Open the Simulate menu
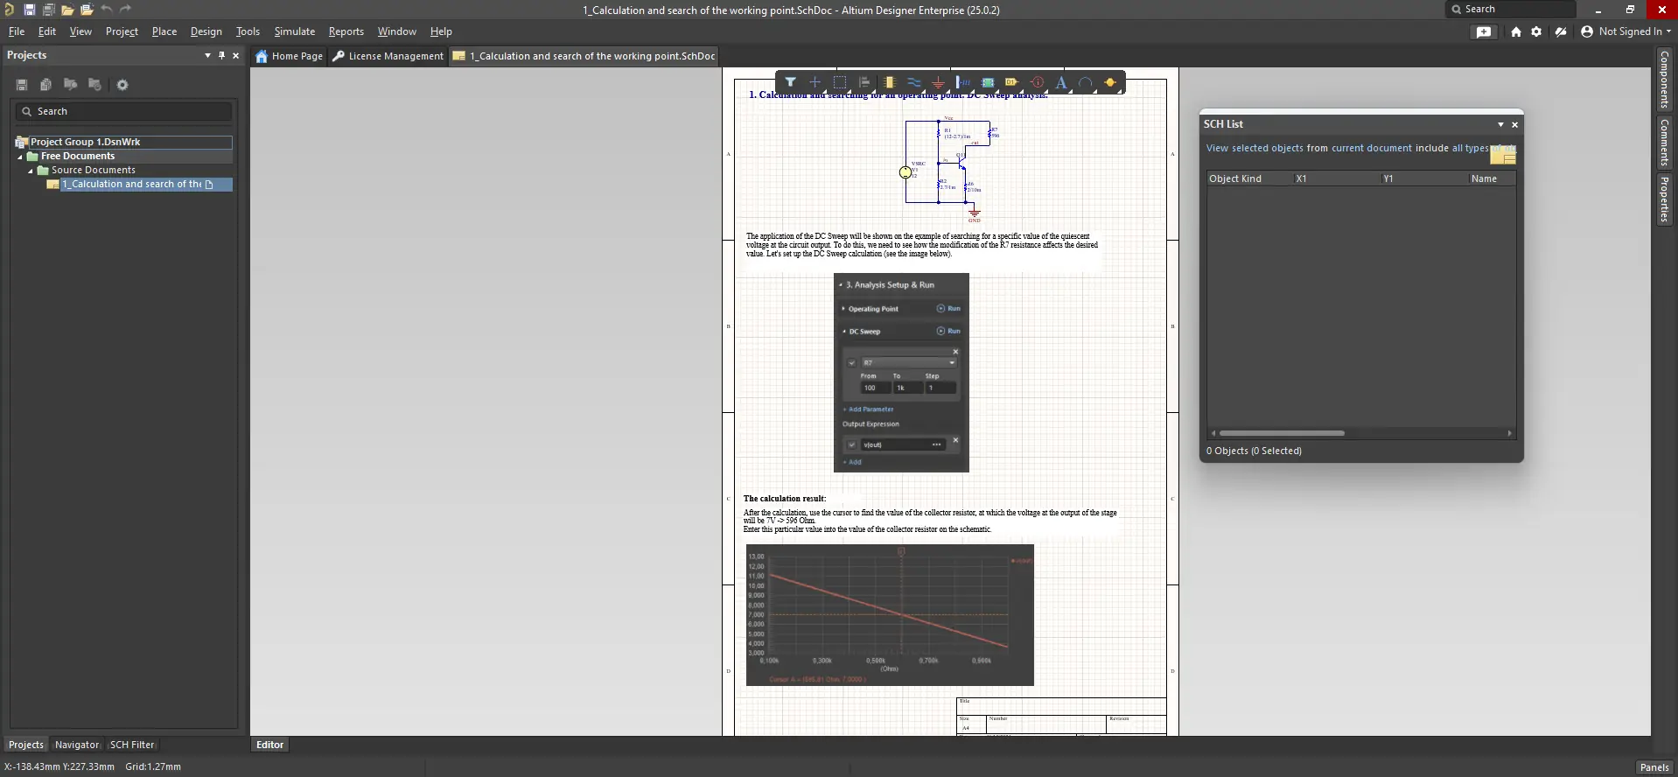This screenshot has width=1678, height=777. click(294, 31)
